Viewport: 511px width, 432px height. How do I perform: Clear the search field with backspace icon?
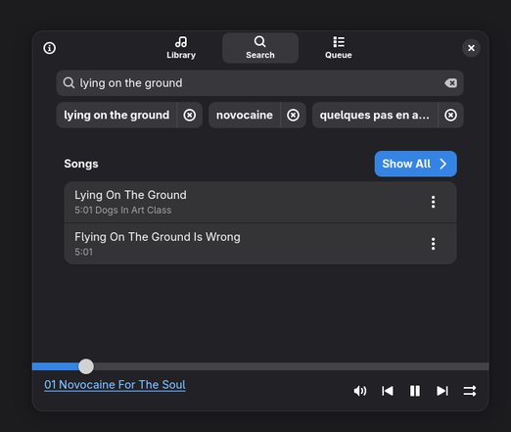pyautogui.click(x=450, y=83)
